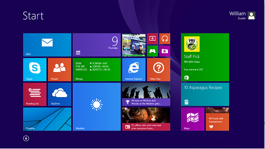Click the DOW stock quote line

(x=91, y=63)
